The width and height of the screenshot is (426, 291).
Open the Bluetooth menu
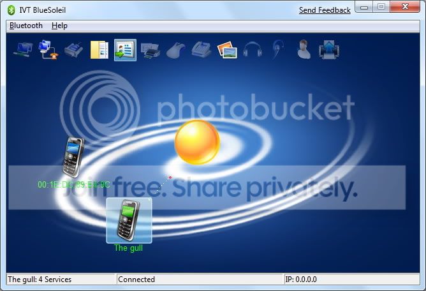pyautogui.click(x=26, y=26)
